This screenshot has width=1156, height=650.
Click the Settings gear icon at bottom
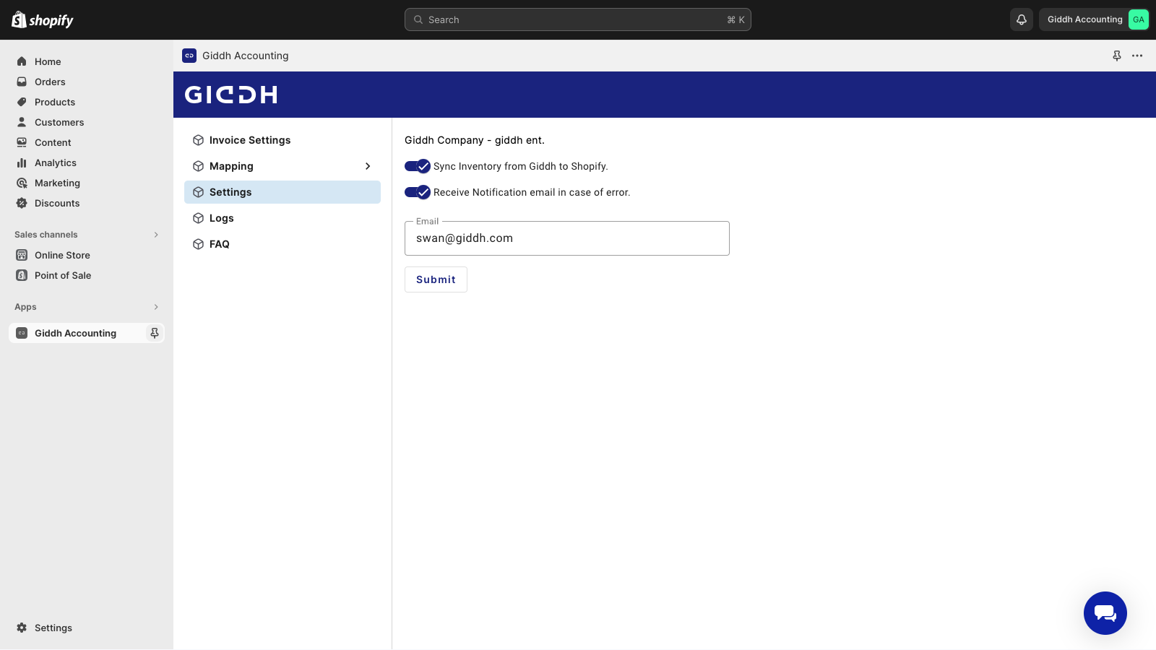[x=22, y=628]
